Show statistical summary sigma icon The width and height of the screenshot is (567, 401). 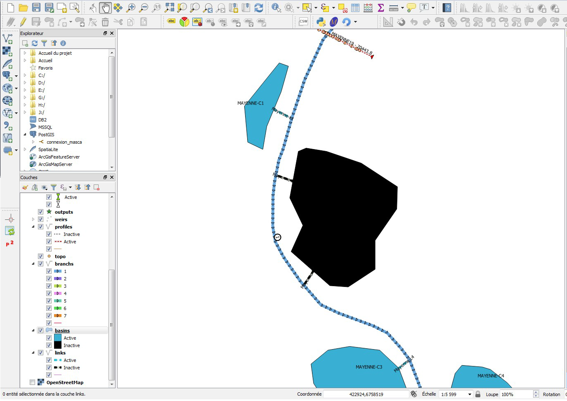(381, 7)
